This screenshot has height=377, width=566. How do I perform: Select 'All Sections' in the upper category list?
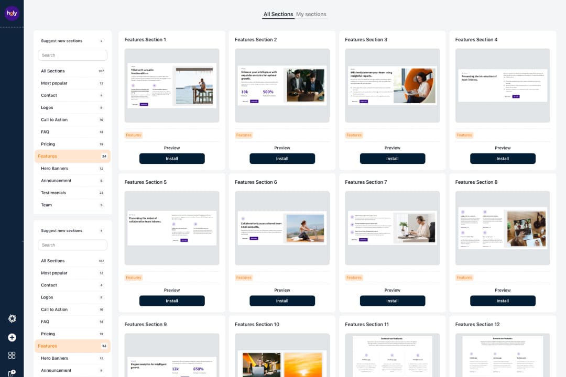(72, 71)
